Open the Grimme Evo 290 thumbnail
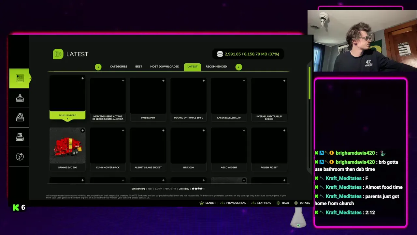Viewport: 417px width, 235px height. [67, 145]
